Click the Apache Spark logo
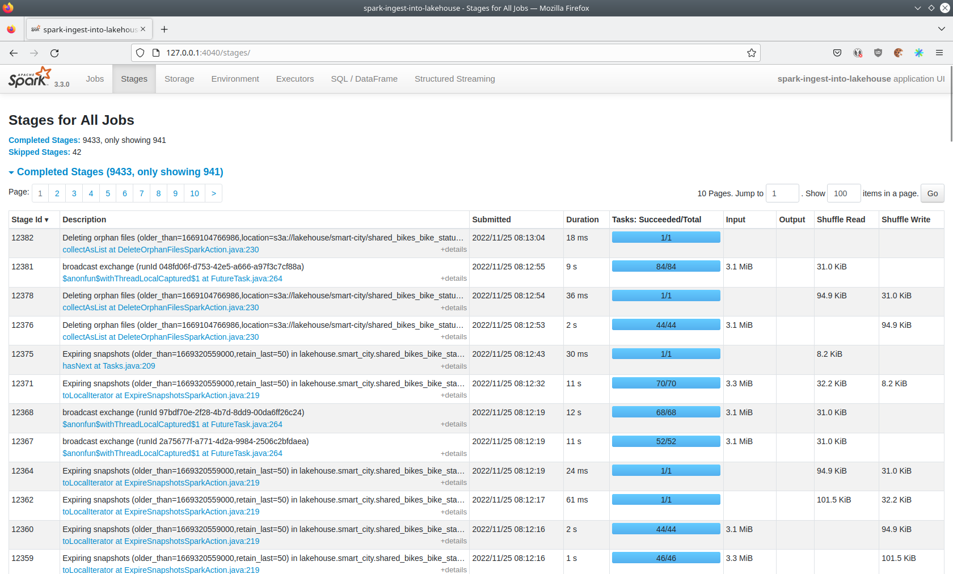 click(30, 78)
